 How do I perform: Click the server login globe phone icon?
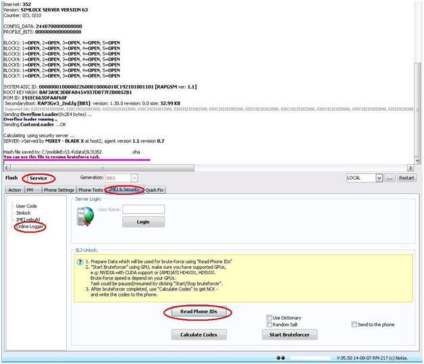click(x=85, y=216)
